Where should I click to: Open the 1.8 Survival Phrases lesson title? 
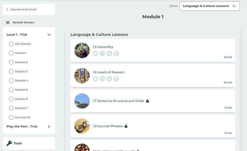[x=108, y=126]
